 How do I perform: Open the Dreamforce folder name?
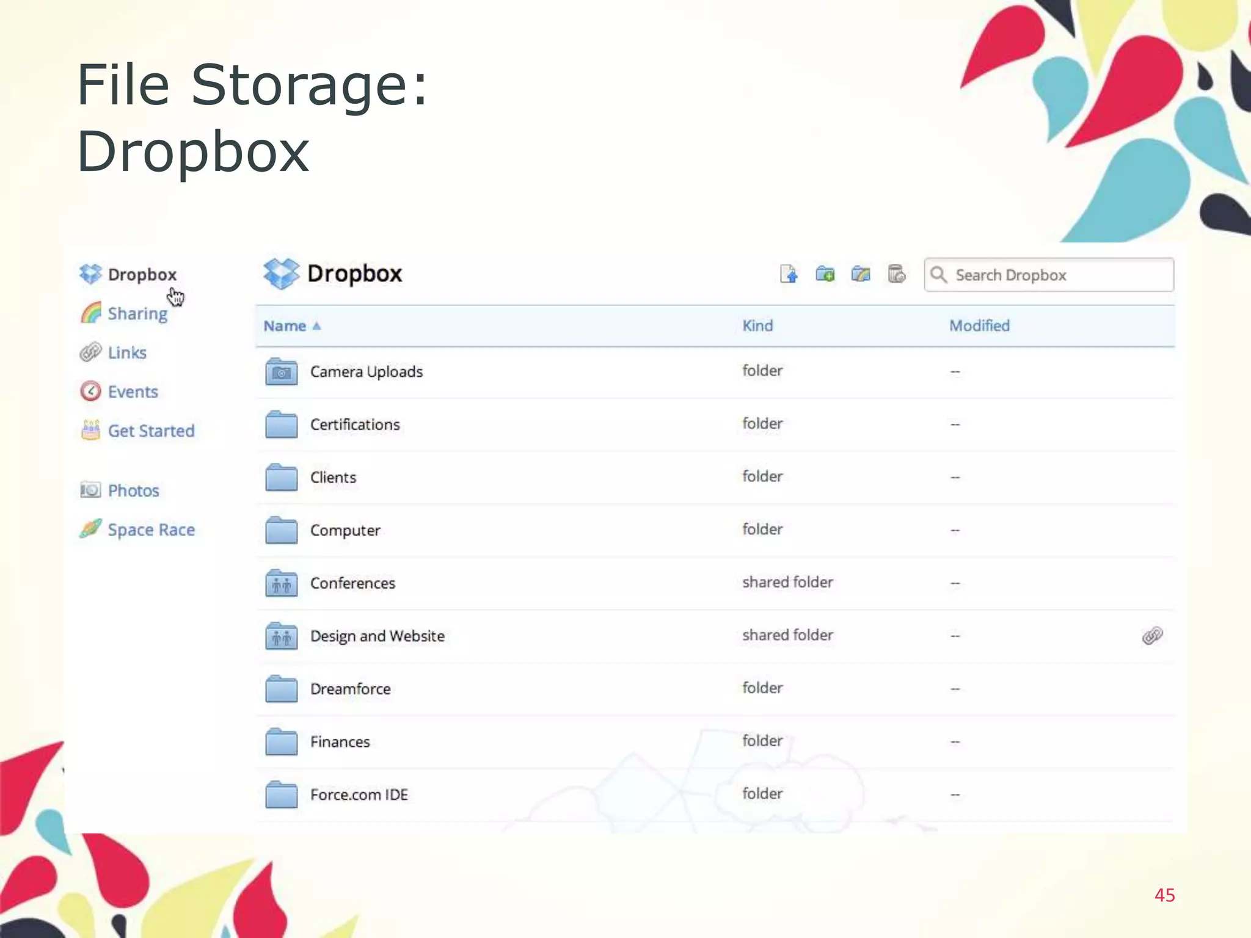click(x=350, y=689)
